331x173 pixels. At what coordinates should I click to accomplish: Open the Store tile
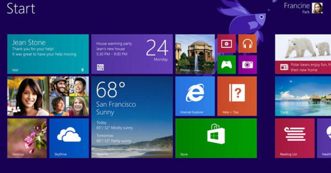click(216, 138)
